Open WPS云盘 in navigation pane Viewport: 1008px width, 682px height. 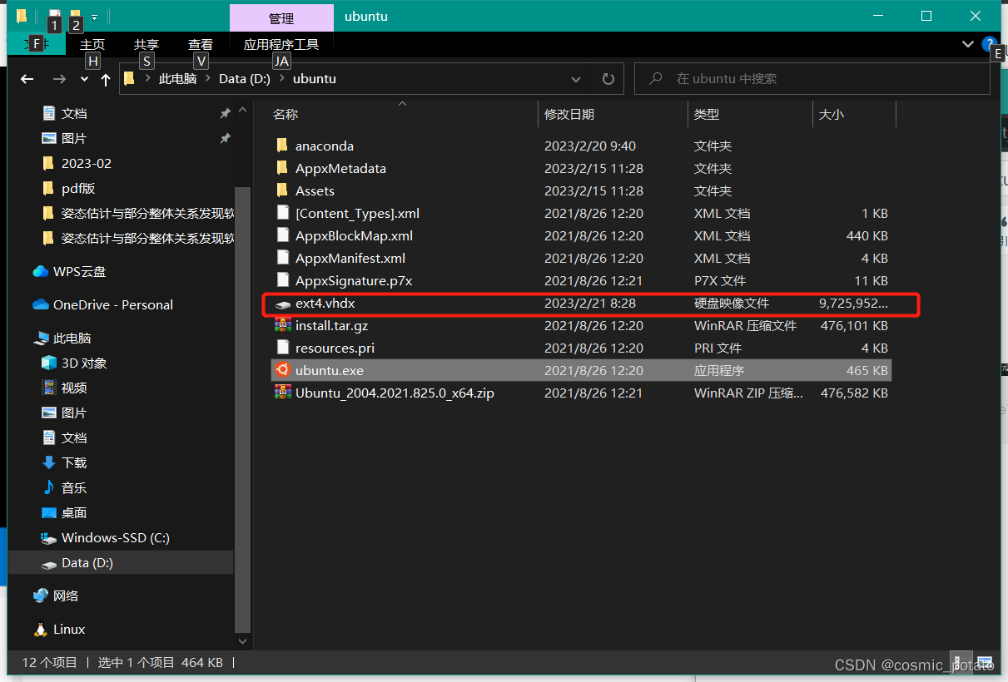[69, 271]
